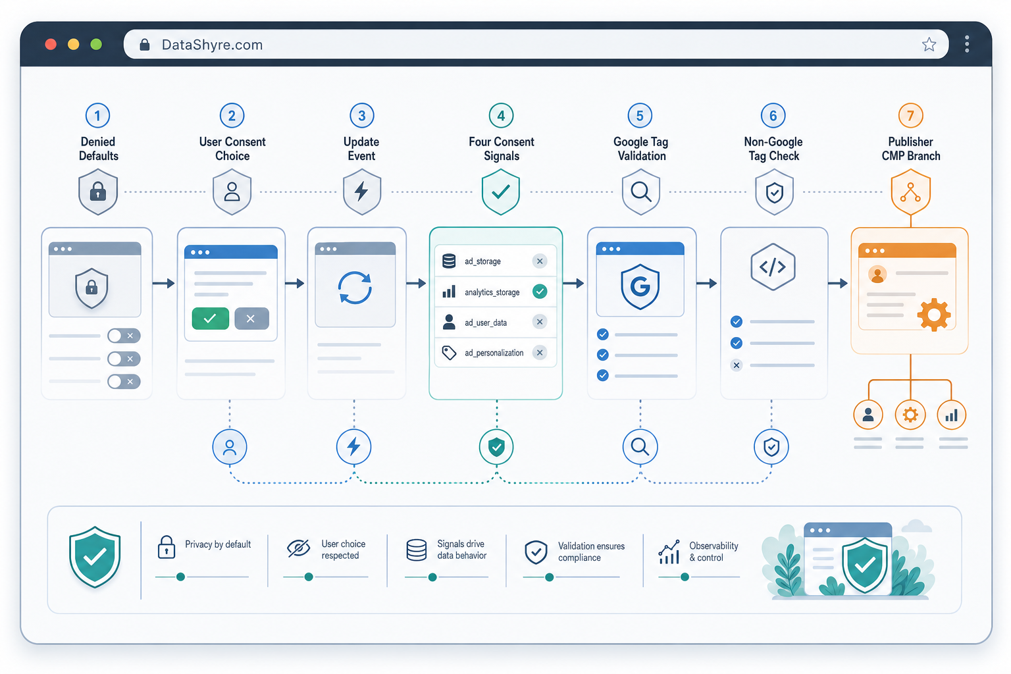Image resolution: width=1011 pixels, height=674 pixels.
Task: Click the bookmark star in address bar
Action: pyautogui.click(x=929, y=44)
